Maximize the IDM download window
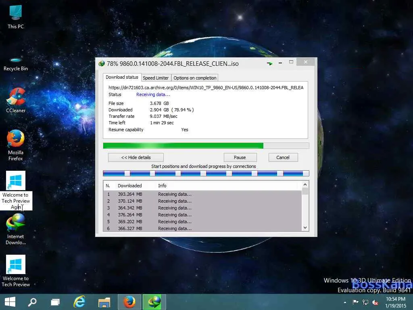This screenshot has width=413, height=310. [x=291, y=62]
